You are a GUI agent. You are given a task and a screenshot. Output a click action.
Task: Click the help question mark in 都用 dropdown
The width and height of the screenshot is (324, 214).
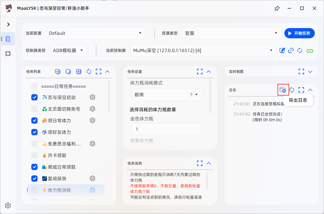pos(191,95)
